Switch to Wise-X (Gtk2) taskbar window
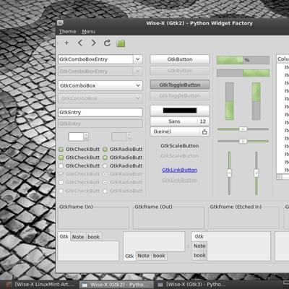The height and width of the screenshot is (289, 289). point(116,285)
